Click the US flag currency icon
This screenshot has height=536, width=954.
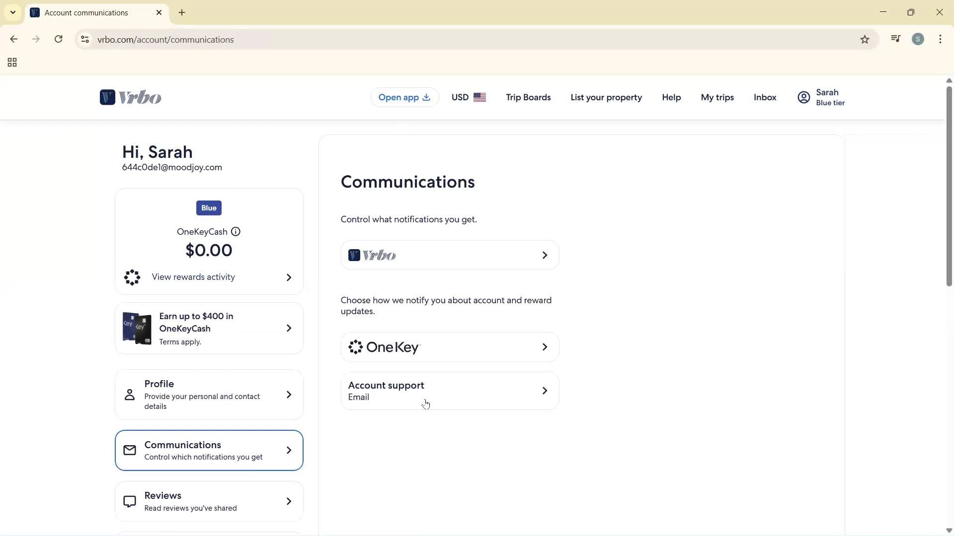pos(480,97)
